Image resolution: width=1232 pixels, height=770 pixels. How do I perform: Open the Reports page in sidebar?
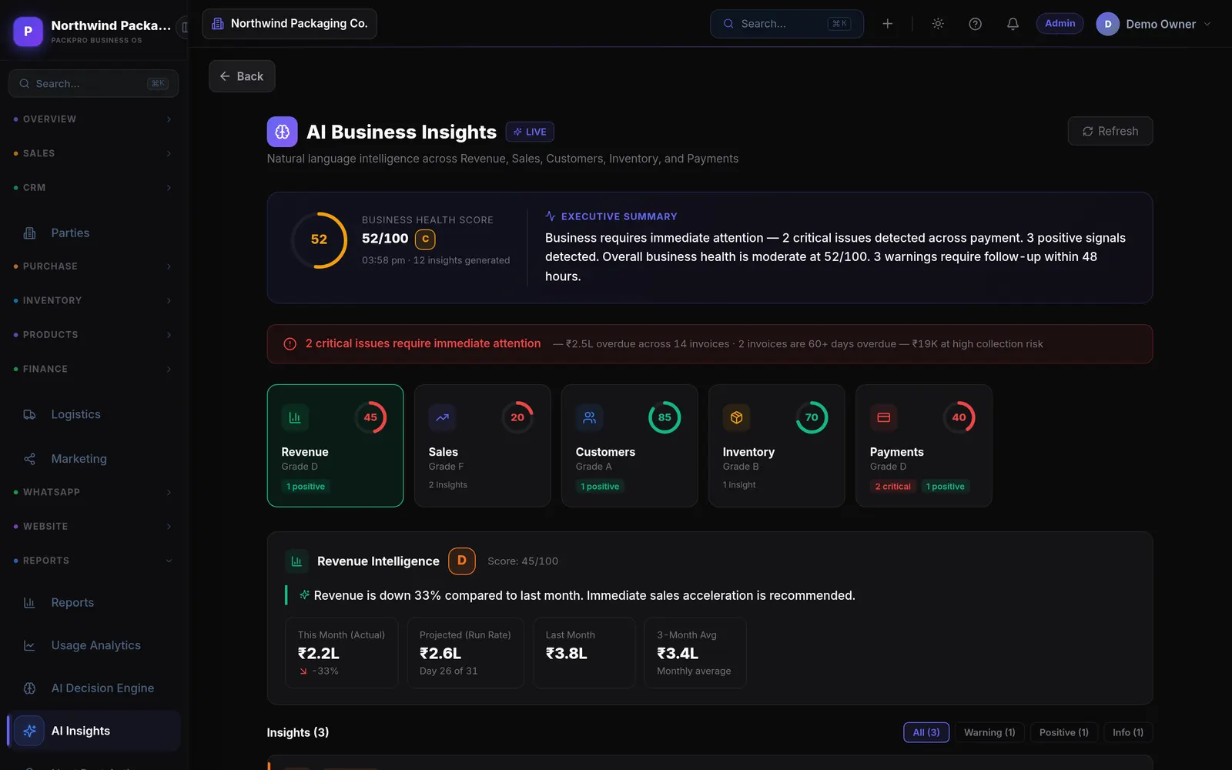pyautogui.click(x=93, y=603)
